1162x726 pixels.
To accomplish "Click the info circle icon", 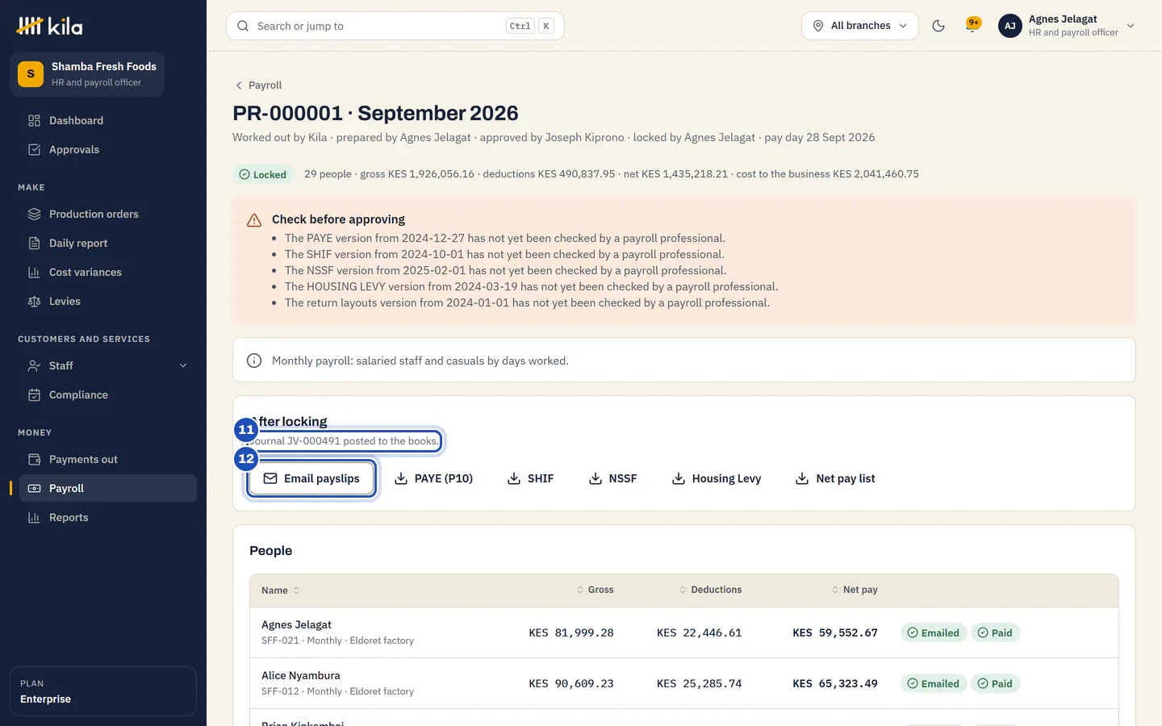I will 254,361.
